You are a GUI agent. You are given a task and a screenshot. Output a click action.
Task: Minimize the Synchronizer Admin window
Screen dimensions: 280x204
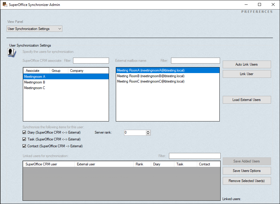[x=246, y=5]
